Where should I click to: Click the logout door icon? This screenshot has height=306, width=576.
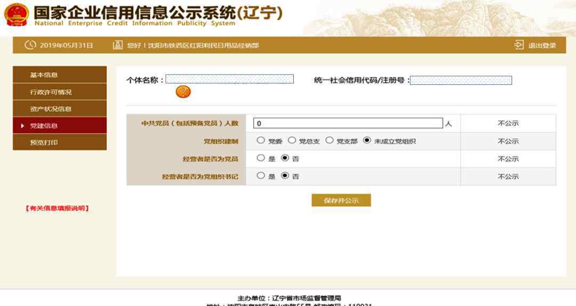[x=519, y=45]
